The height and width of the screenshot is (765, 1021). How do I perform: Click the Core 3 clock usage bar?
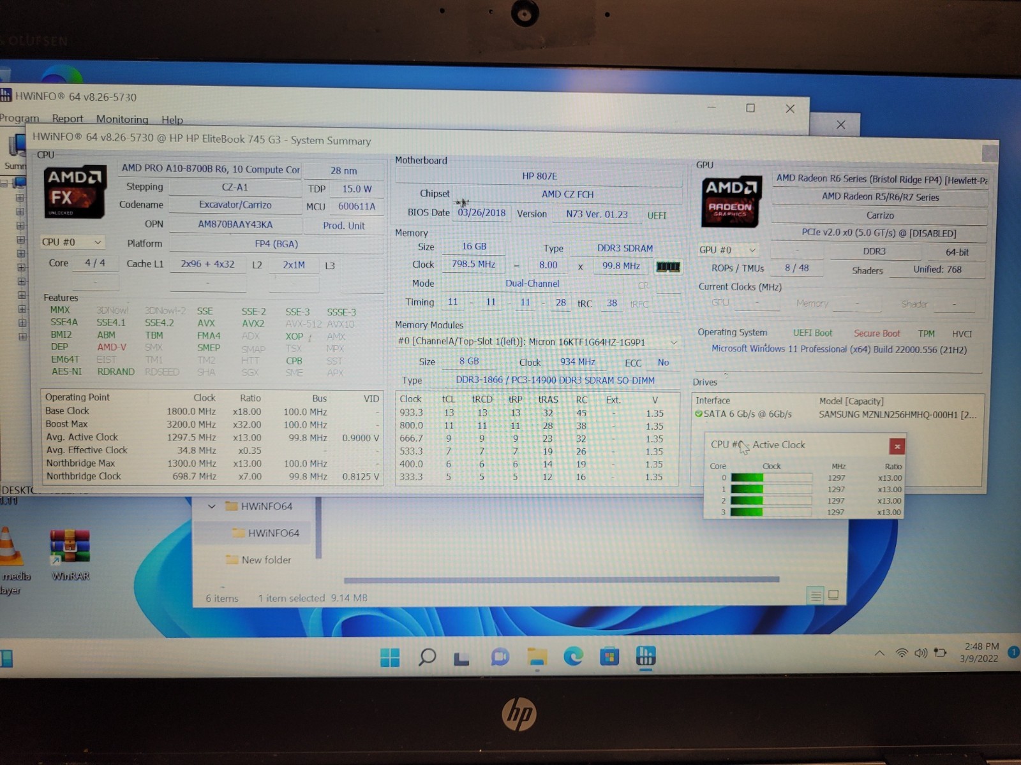pos(771,512)
